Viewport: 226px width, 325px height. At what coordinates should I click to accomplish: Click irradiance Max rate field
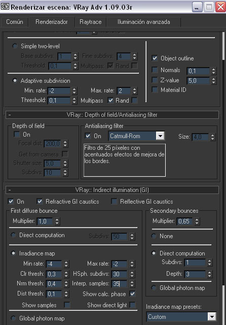[x=119, y=264]
